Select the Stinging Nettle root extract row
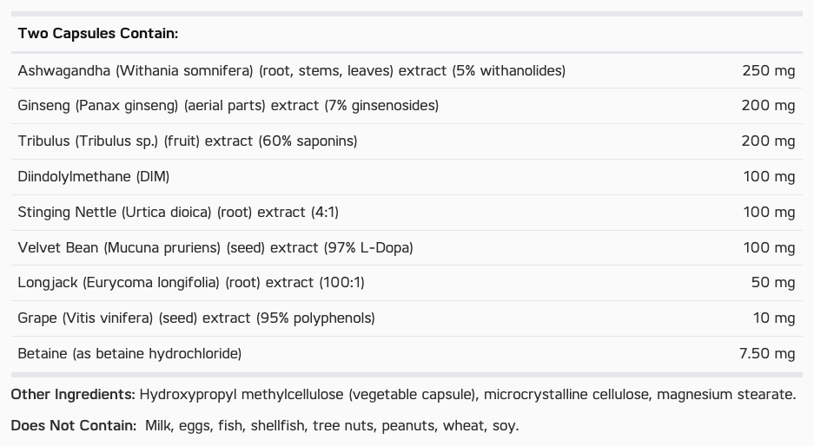This screenshot has width=814, height=446. point(407,213)
